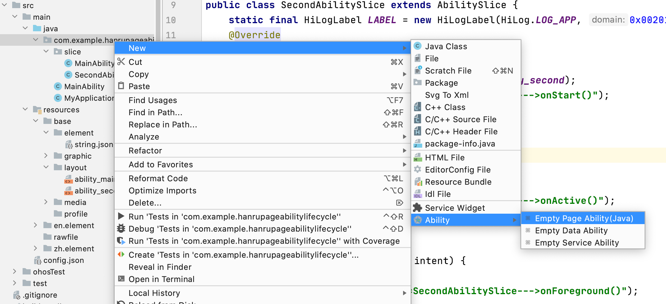The height and width of the screenshot is (304, 666).
Task: Click the LABEL constant in code
Action: point(382,20)
